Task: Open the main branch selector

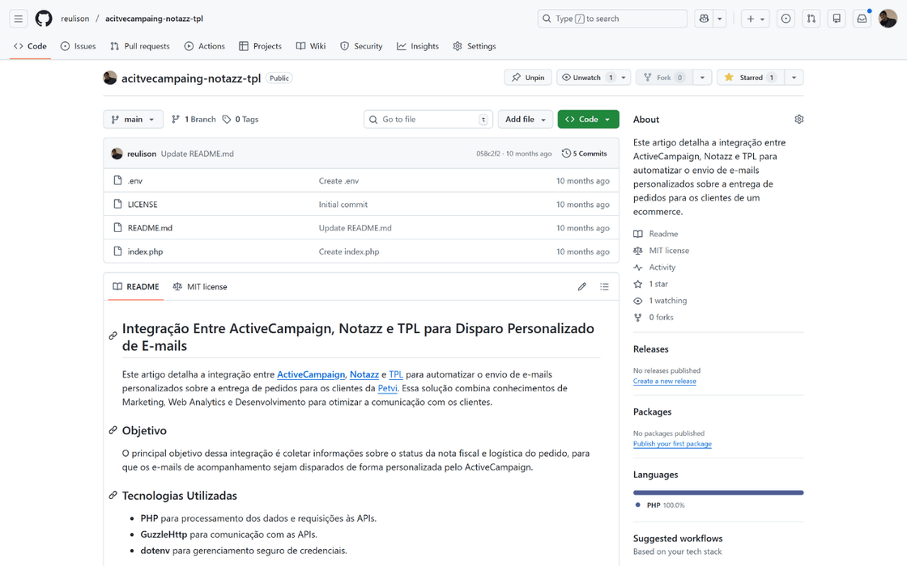Action: pyautogui.click(x=133, y=119)
